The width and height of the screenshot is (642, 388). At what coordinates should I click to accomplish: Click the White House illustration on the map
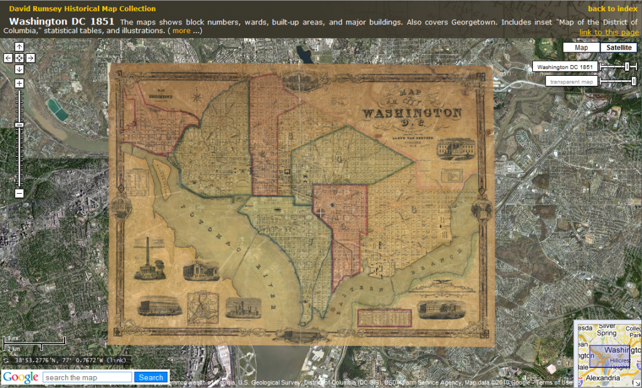tap(456, 149)
